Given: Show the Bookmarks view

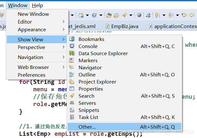Looking at the screenshot, I should click(x=124, y=39).
